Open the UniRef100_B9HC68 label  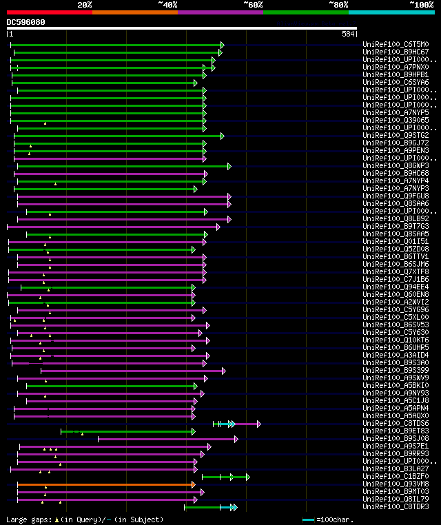coord(396,173)
